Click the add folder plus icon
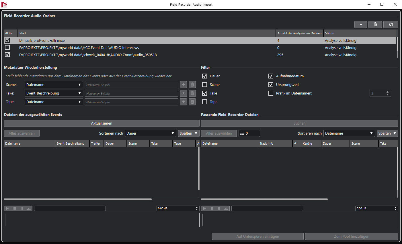Viewport: 402px width, 244px height. point(361,25)
